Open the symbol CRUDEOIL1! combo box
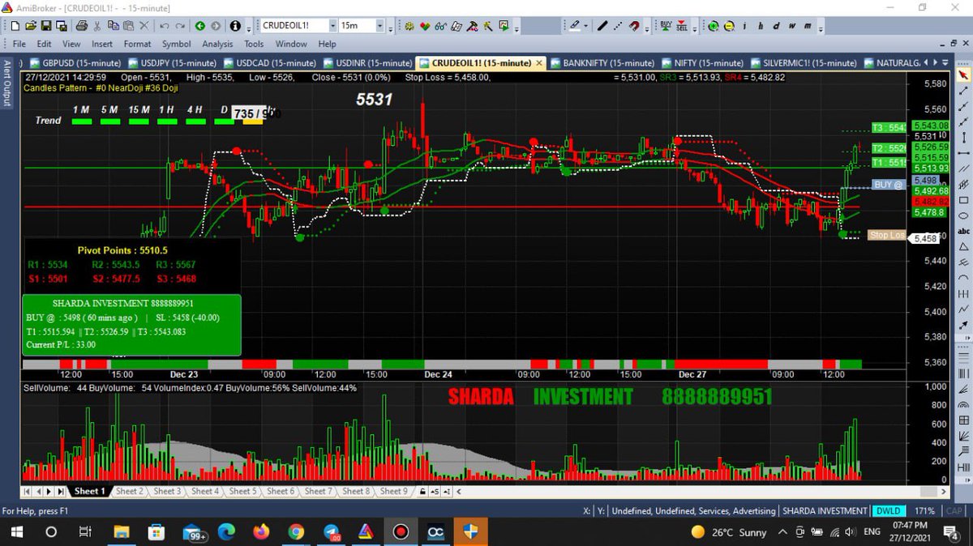The image size is (973, 546). [298, 26]
